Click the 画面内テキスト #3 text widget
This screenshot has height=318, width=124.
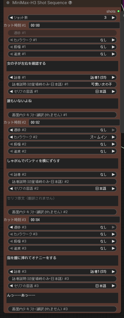coord(62,309)
